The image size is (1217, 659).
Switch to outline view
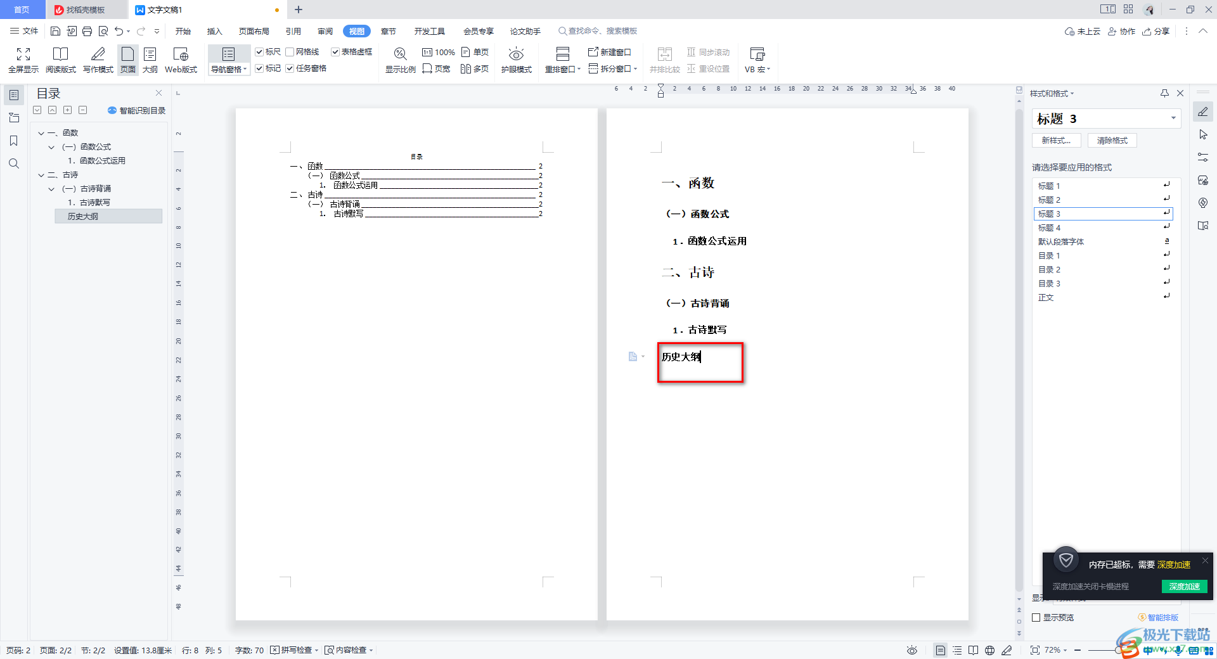pos(150,61)
